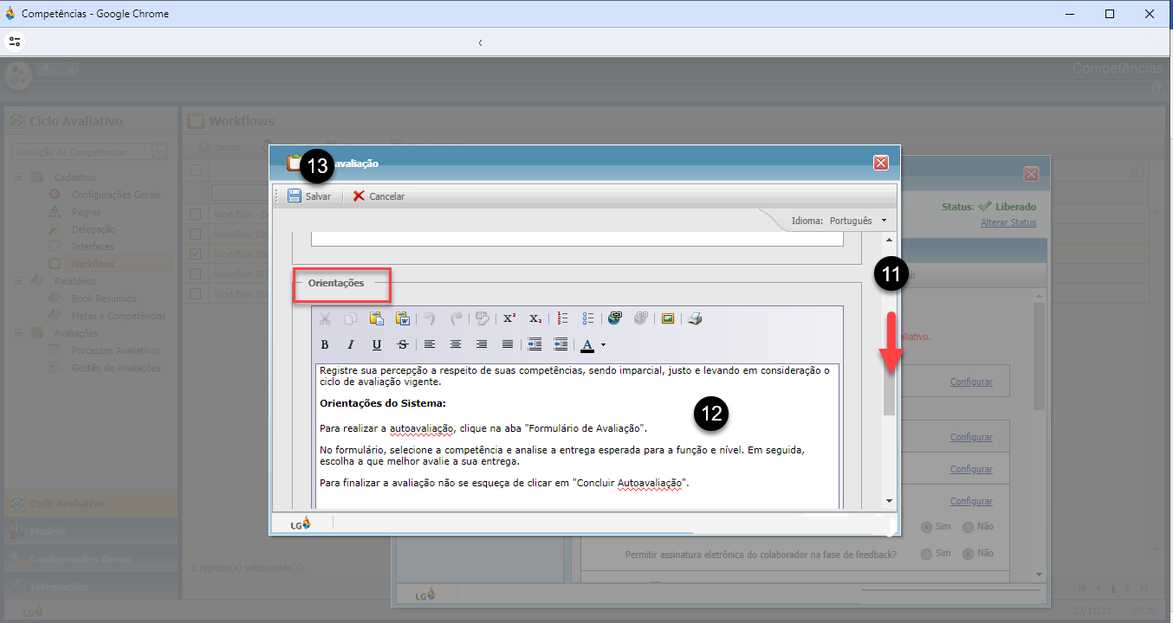Print the editor content with printer icon
The height and width of the screenshot is (623, 1173).
coord(695,318)
